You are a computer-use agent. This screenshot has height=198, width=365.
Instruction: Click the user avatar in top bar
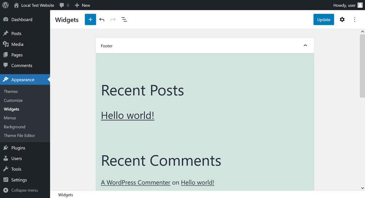(360, 5)
